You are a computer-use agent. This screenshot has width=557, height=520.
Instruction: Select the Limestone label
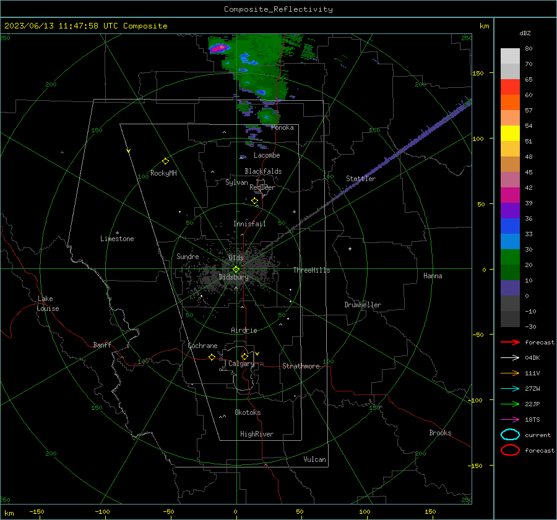point(117,239)
